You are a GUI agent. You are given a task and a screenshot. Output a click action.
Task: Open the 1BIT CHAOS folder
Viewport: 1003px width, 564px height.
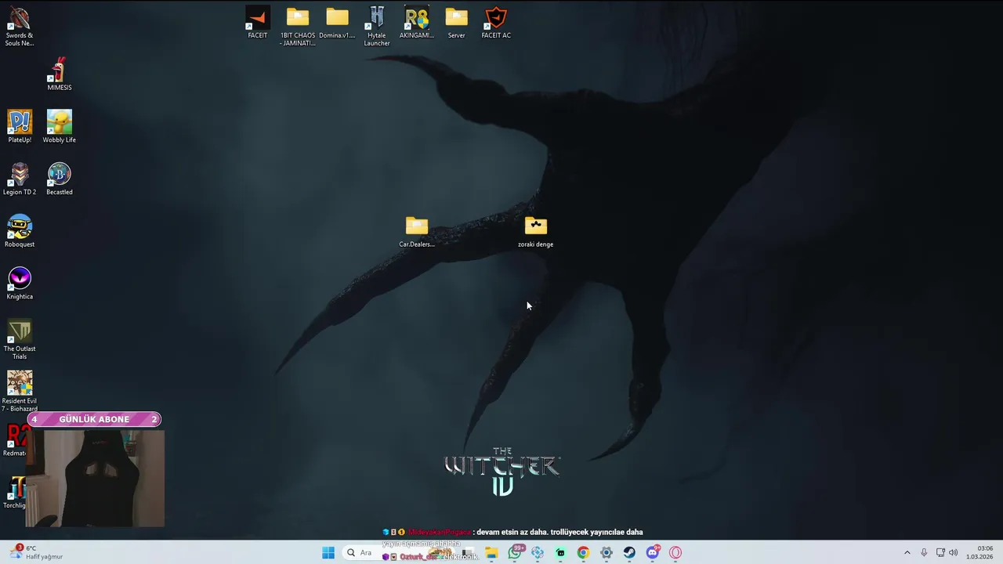(297, 26)
